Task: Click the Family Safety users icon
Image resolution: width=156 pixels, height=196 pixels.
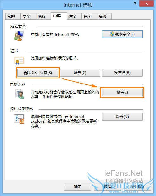Action: (x=19, y=36)
